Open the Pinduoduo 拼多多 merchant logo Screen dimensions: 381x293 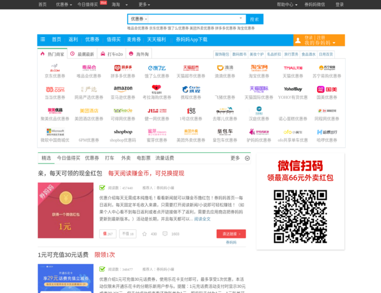point(123,68)
